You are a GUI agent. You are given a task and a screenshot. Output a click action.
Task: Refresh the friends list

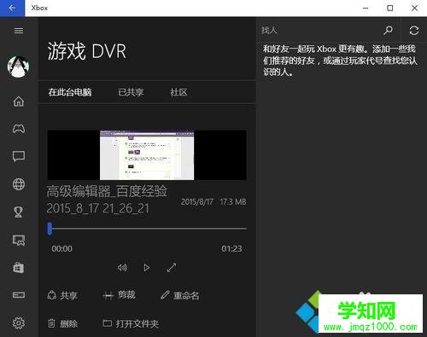click(x=414, y=30)
